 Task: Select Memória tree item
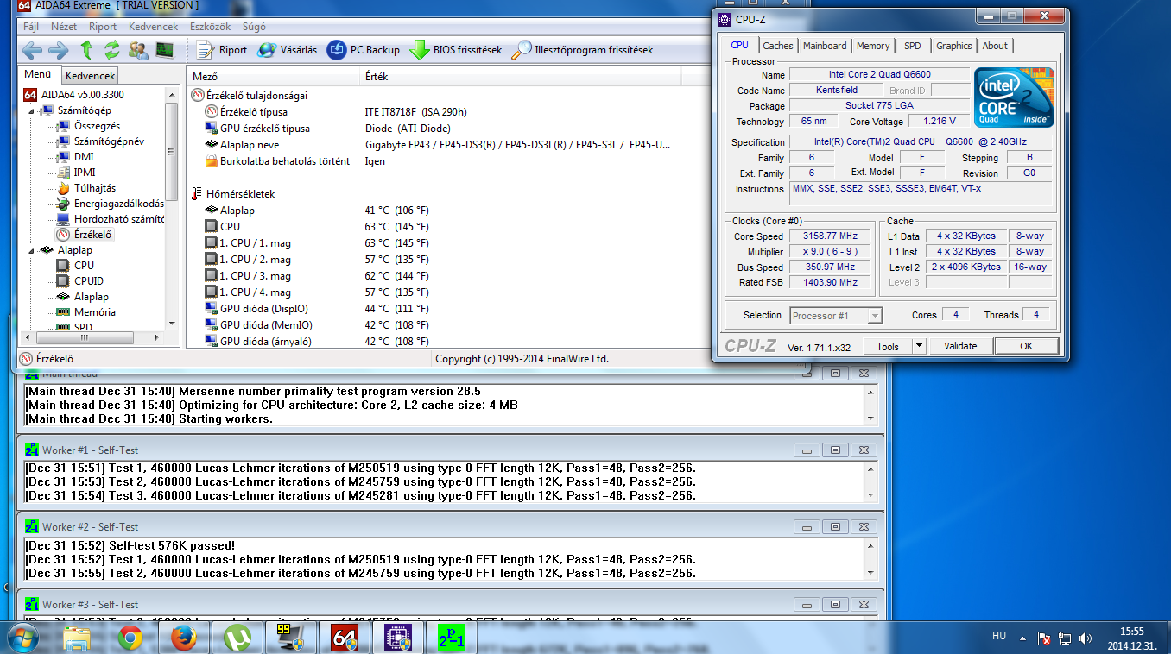85,312
